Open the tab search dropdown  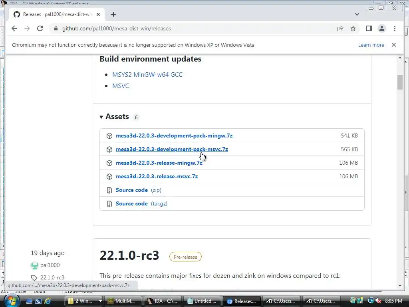coord(357,14)
